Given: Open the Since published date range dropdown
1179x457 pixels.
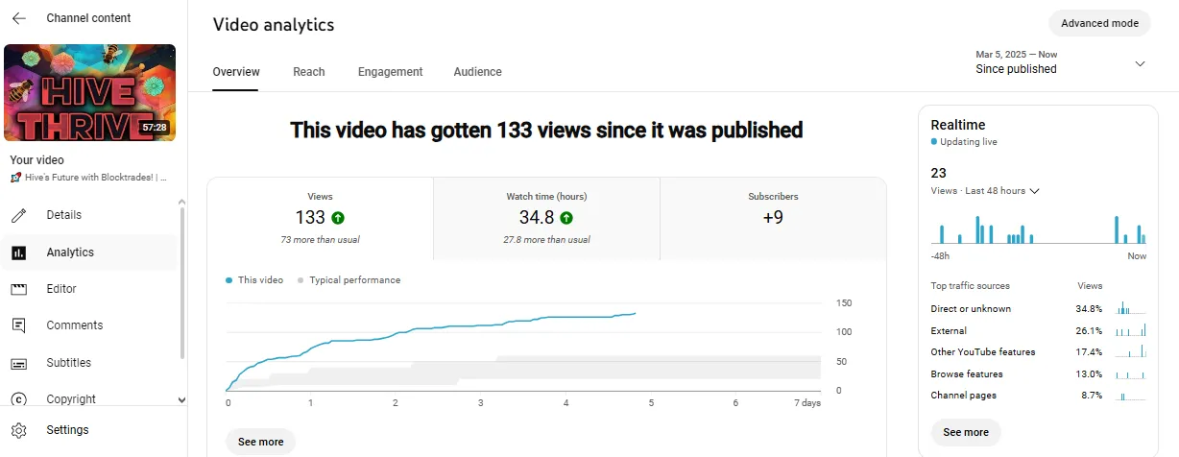Looking at the screenshot, I should [1061, 62].
